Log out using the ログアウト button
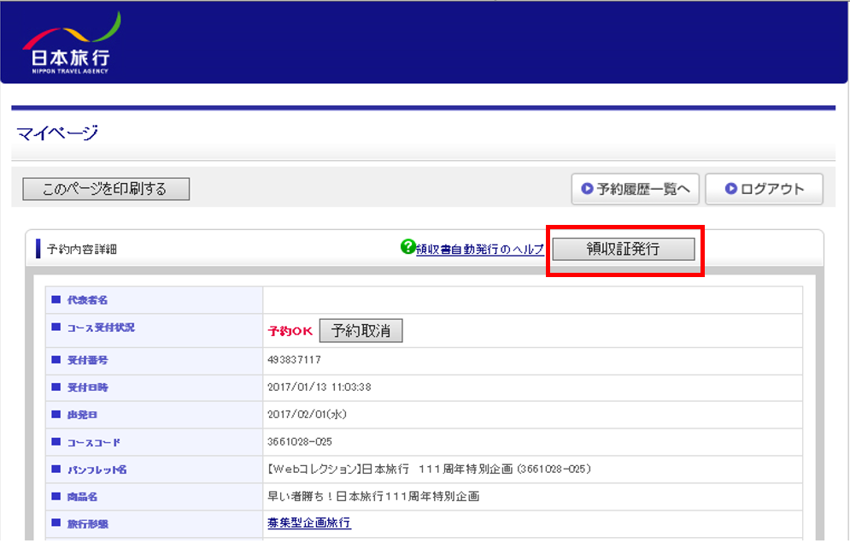850x555 pixels. 764,189
